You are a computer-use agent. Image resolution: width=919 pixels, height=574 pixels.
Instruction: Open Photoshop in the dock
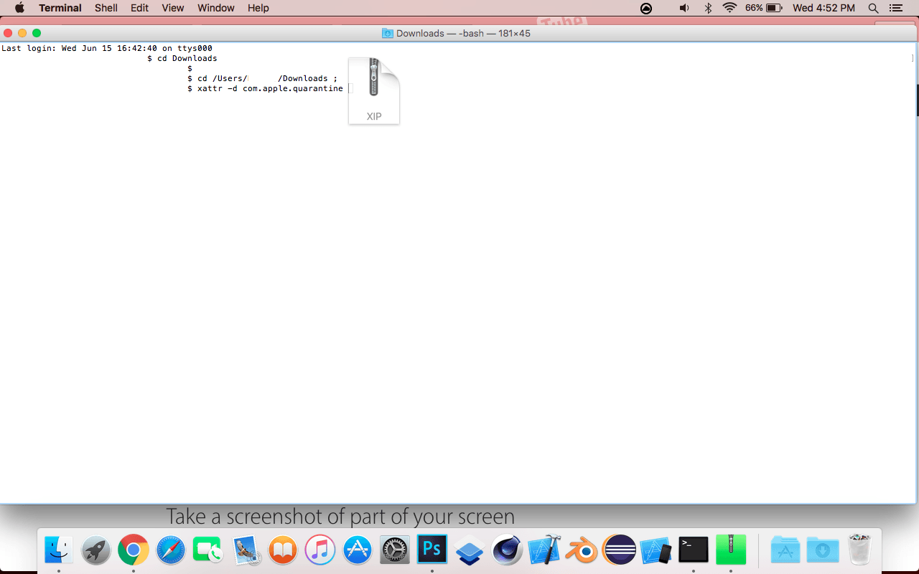click(432, 550)
